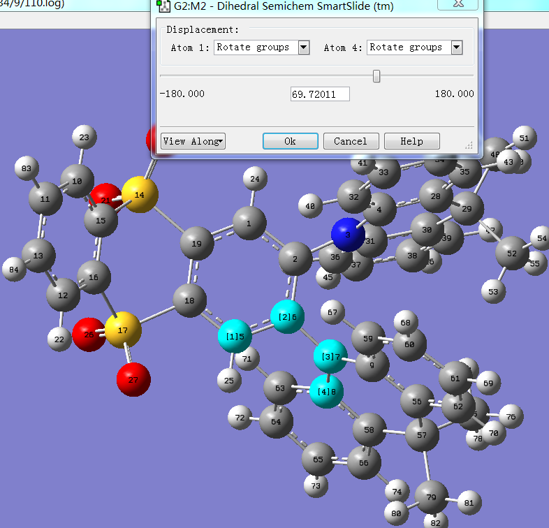Select carbon atom 79

432,497
